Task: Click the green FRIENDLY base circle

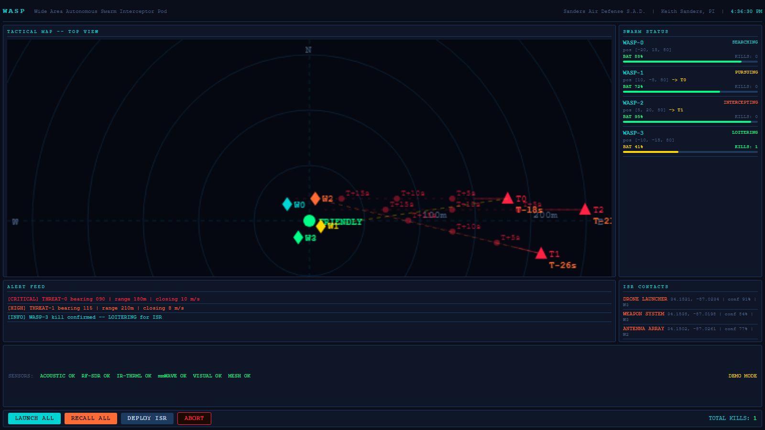Action: coord(309,221)
